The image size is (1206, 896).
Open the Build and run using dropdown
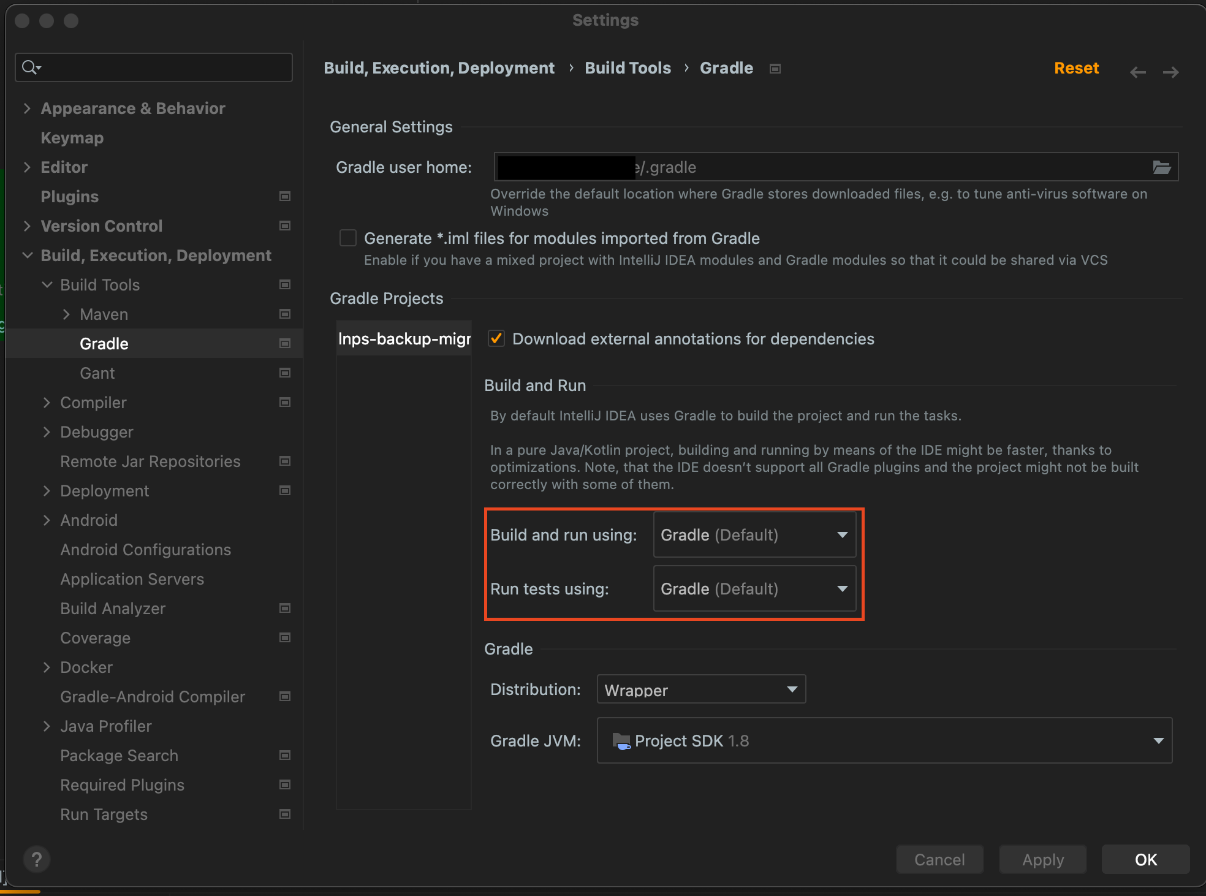point(754,535)
